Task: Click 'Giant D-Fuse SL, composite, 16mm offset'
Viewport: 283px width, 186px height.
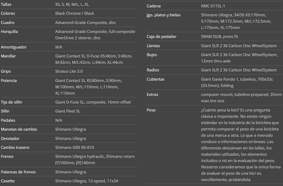Action: pos(93,102)
